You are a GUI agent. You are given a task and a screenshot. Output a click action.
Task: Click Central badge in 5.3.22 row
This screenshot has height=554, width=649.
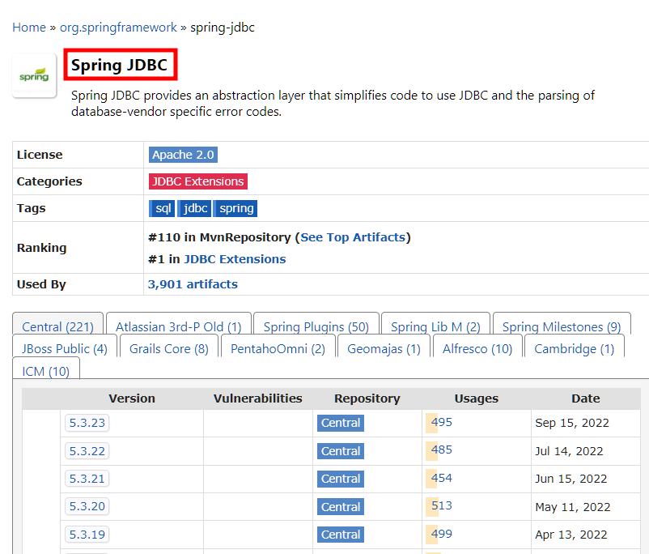[x=341, y=451]
